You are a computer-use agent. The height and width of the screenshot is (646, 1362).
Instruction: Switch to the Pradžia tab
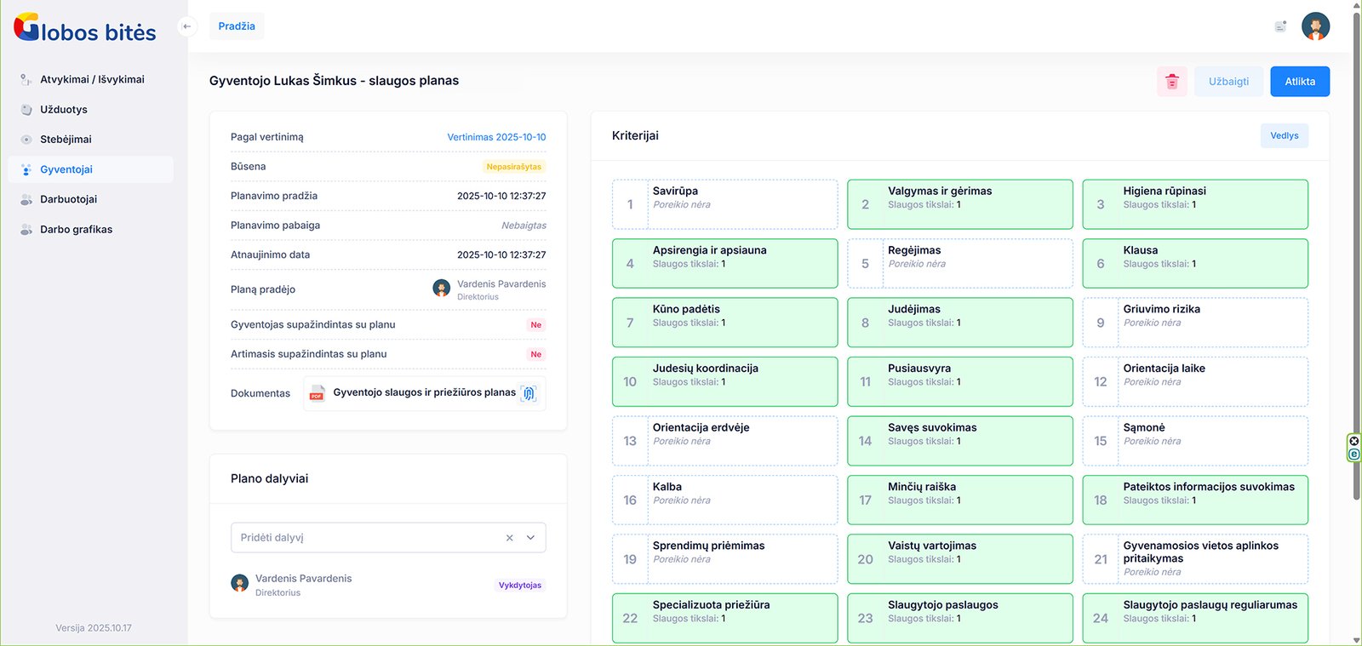pyautogui.click(x=237, y=26)
